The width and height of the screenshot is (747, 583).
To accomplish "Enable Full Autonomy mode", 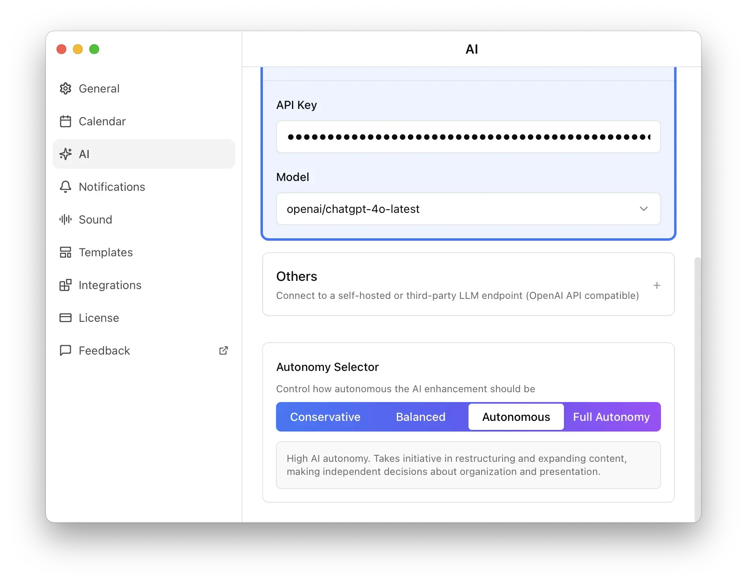I will 611,417.
